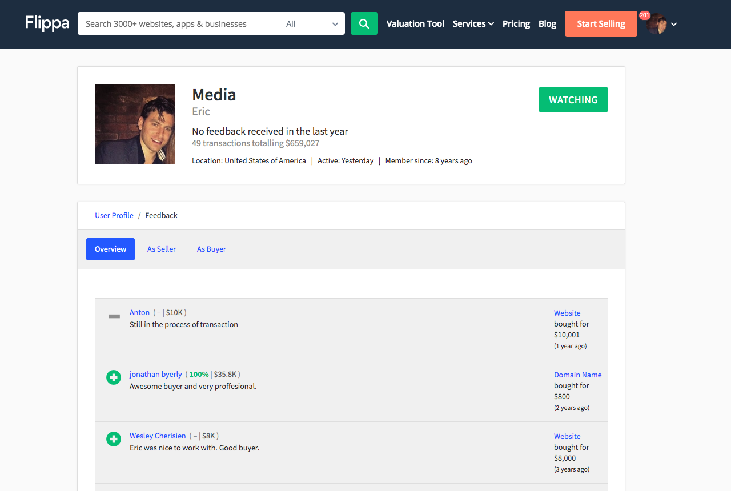
Task: Open the Valuation Tool page
Action: pos(415,24)
